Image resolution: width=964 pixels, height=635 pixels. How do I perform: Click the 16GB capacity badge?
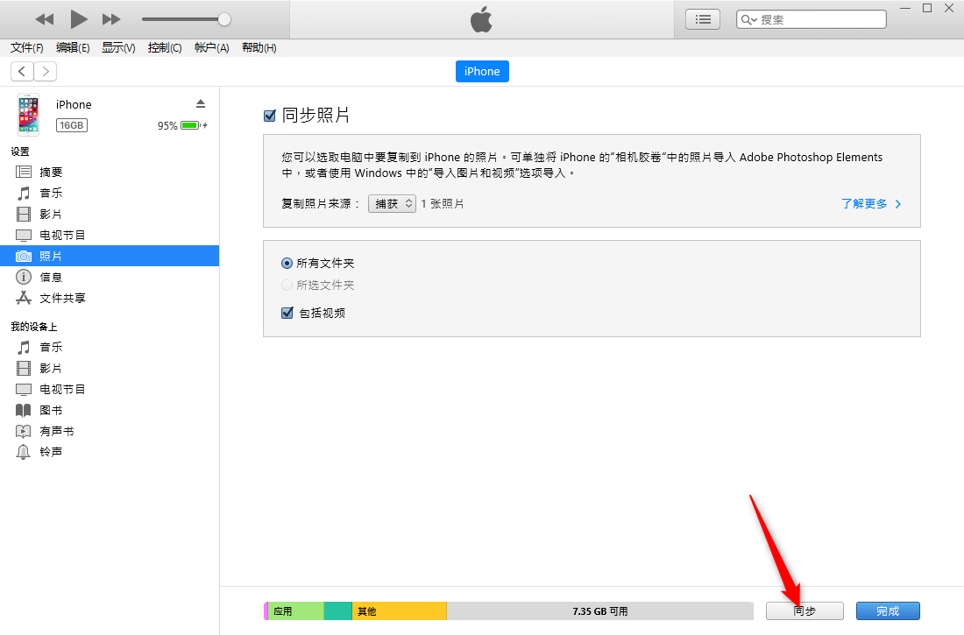(x=72, y=125)
